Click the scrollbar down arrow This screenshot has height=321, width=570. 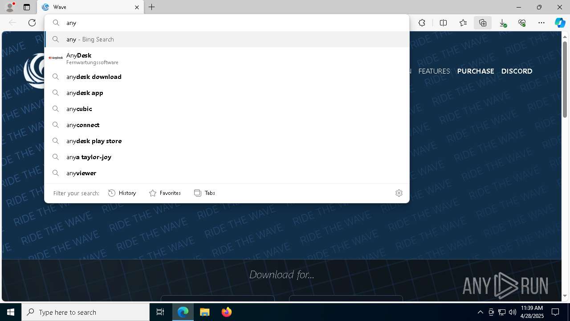point(565,296)
